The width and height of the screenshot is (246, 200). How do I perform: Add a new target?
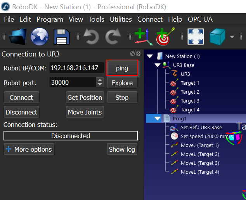(166, 37)
